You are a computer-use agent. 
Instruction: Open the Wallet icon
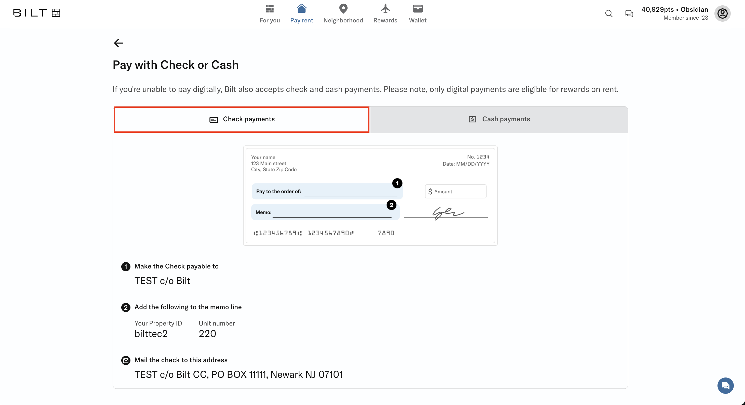coord(418,9)
